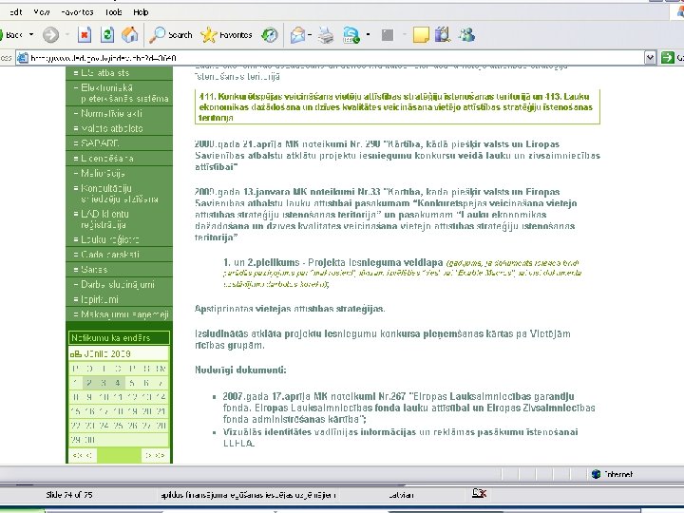
Task: Open the View menu
Action: [x=42, y=12]
